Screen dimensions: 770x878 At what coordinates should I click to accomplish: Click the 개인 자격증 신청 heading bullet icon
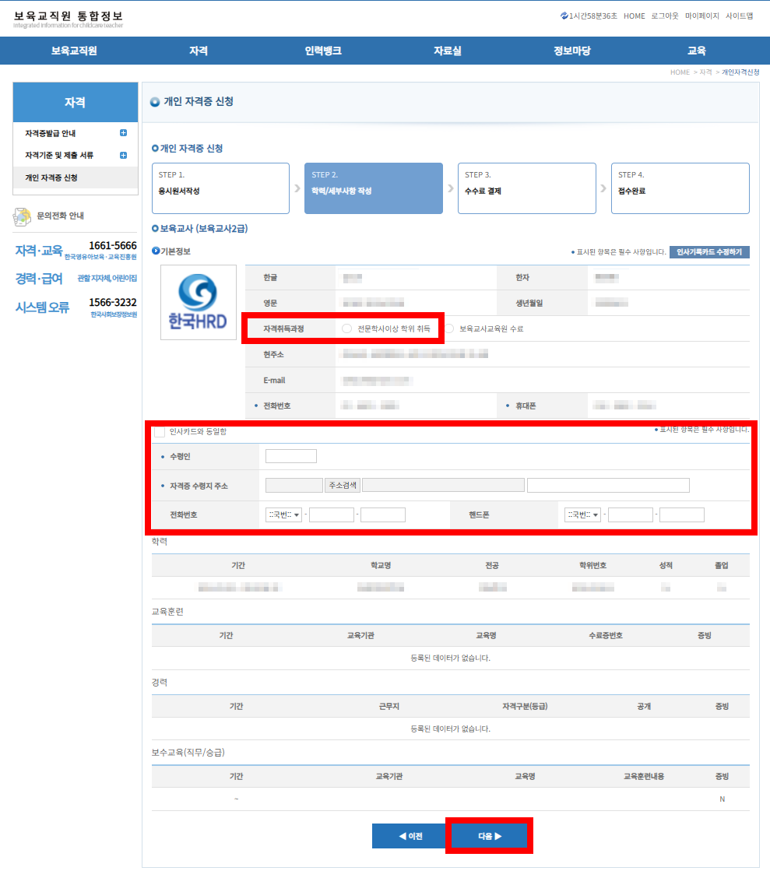(155, 102)
